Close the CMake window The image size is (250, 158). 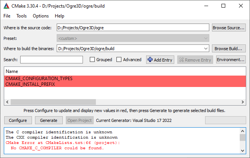point(241,6)
